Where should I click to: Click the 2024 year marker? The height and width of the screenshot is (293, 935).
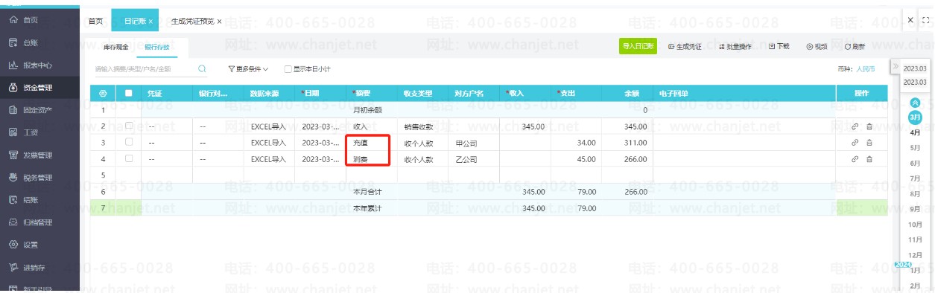[902, 265]
